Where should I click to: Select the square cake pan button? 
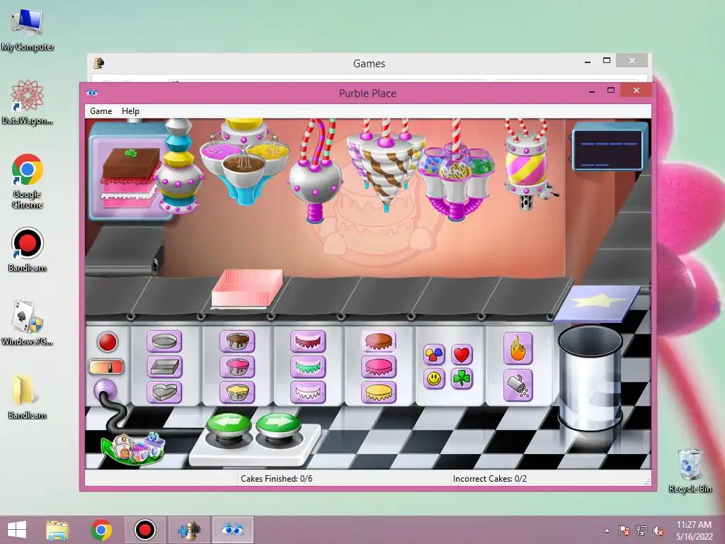(164, 367)
